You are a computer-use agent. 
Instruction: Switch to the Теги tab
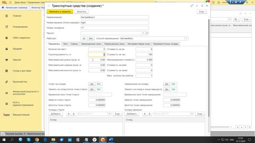65,44
